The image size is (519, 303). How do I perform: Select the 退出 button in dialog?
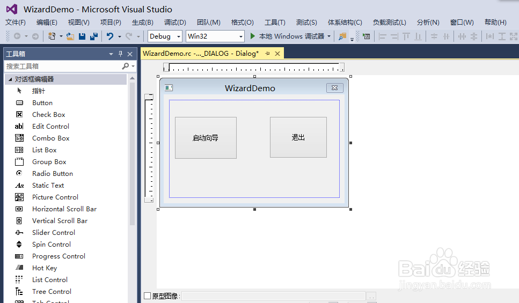(x=298, y=137)
